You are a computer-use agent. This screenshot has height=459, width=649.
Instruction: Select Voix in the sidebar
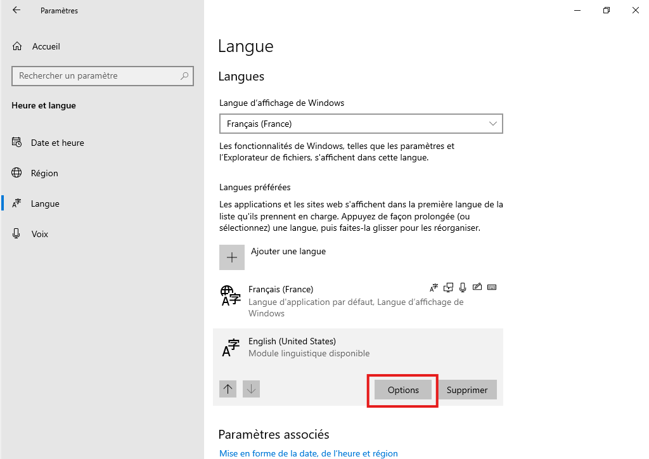coord(39,234)
